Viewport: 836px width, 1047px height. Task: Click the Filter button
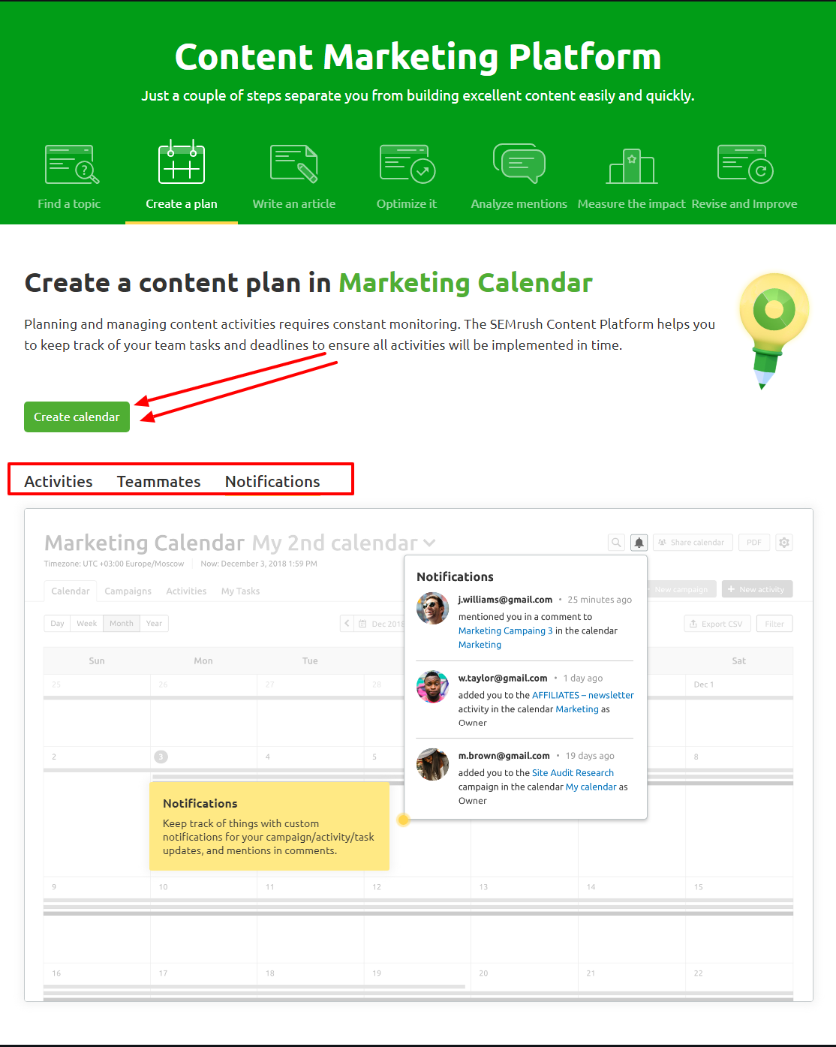(x=774, y=624)
